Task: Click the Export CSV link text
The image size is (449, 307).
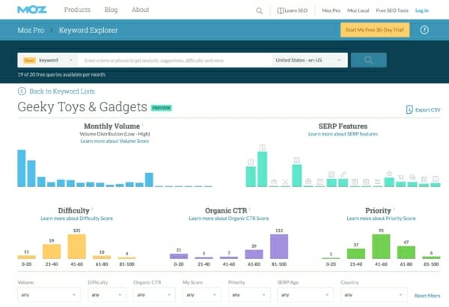Action: coord(427,110)
